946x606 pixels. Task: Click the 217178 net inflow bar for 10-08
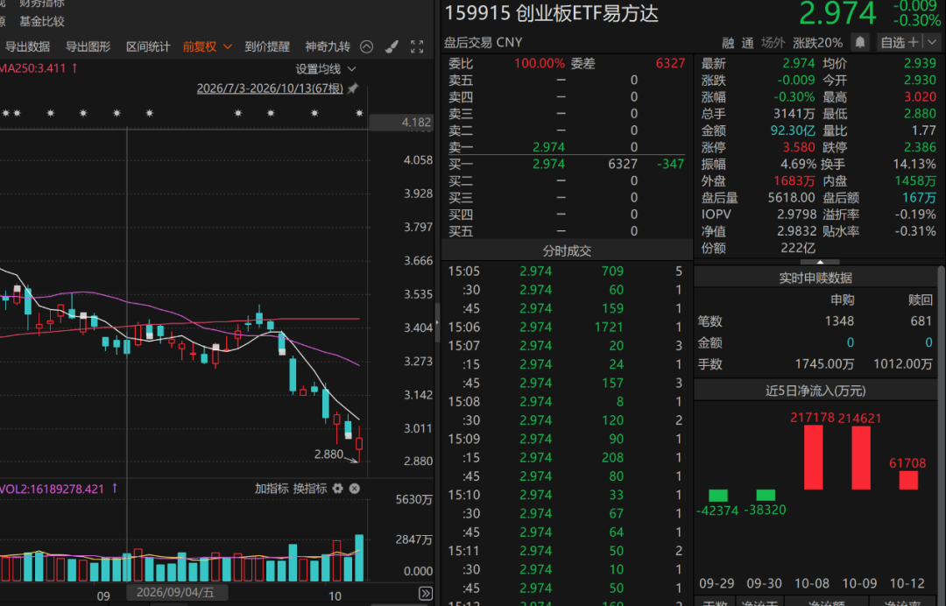pyautogui.click(x=813, y=457)
